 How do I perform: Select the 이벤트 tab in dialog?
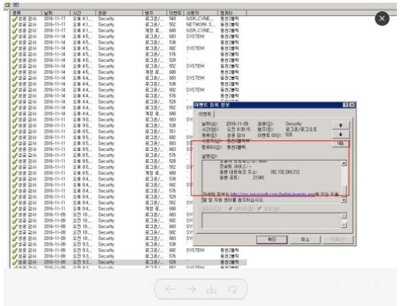[205, 114]
